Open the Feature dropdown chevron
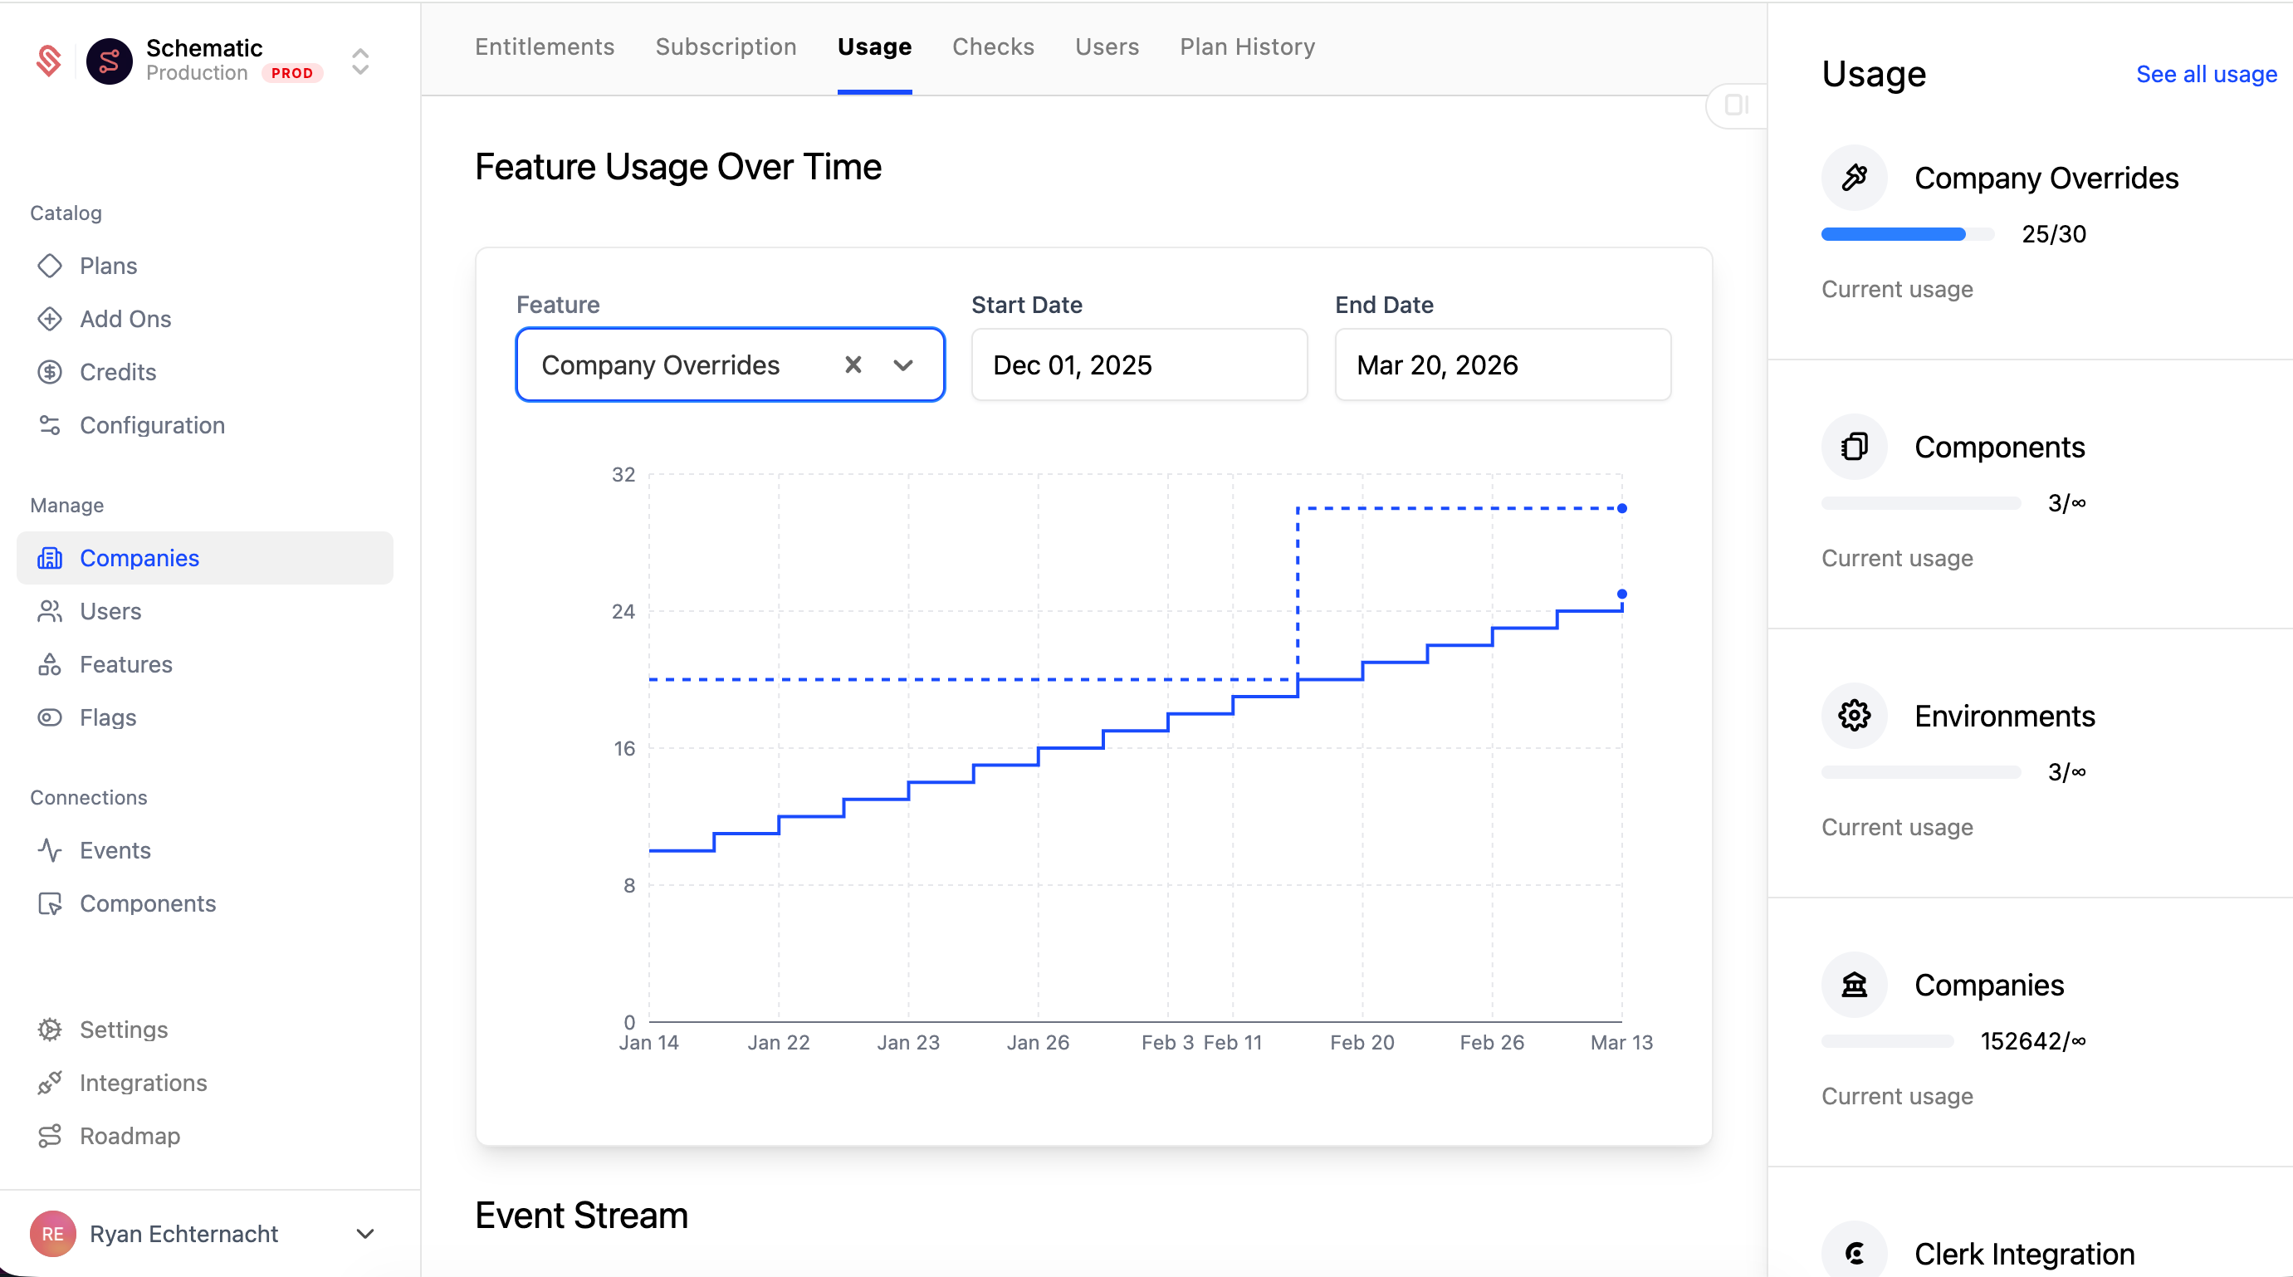 [903, 365]
